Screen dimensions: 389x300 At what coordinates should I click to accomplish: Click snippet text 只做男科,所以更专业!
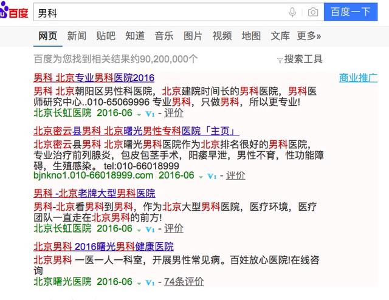250,102
